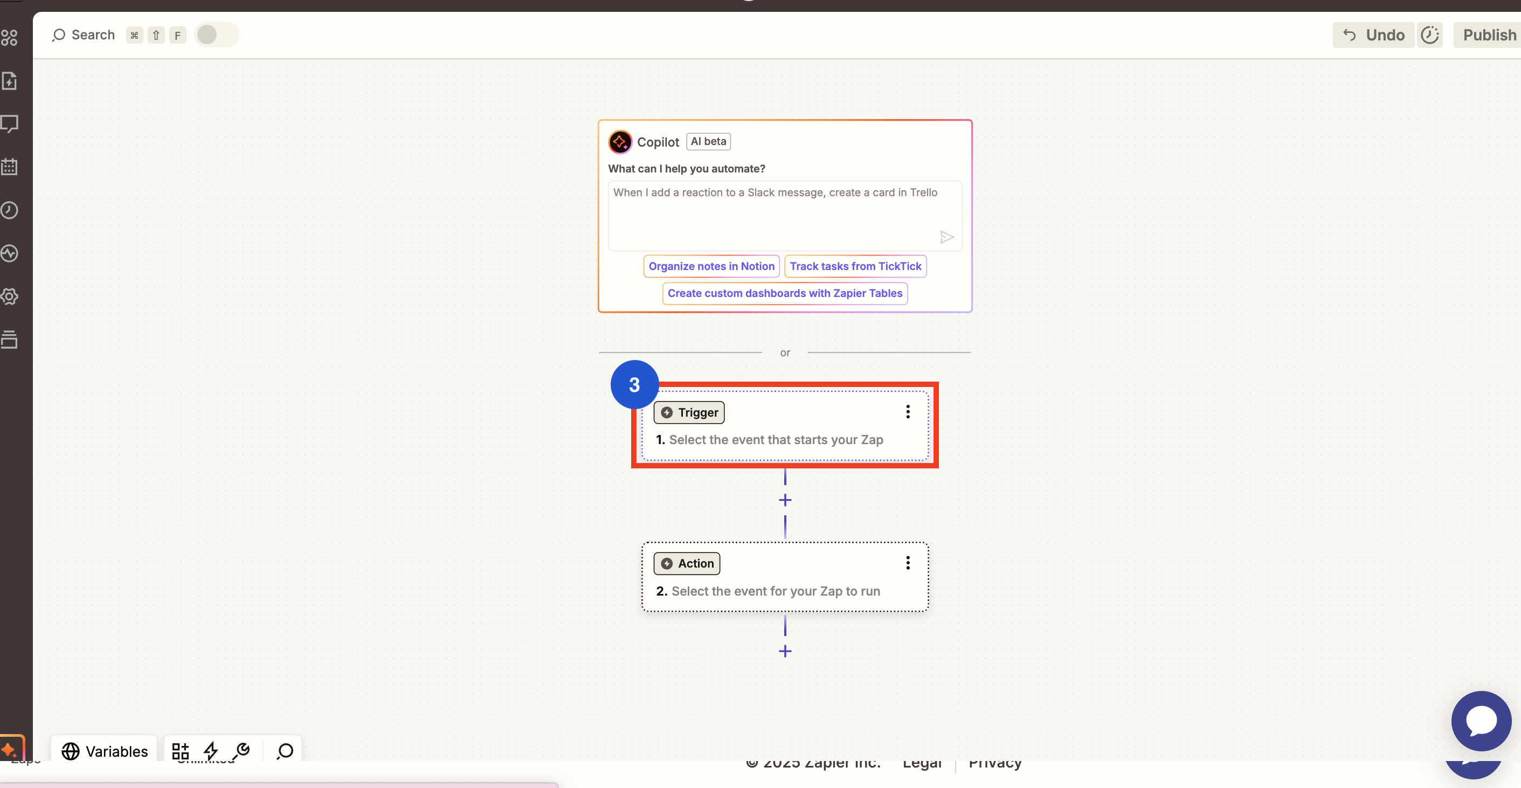This screenshot has width=1521, height=788.
Task: Click the import file icon in sidebar
Action: [9, 81]
